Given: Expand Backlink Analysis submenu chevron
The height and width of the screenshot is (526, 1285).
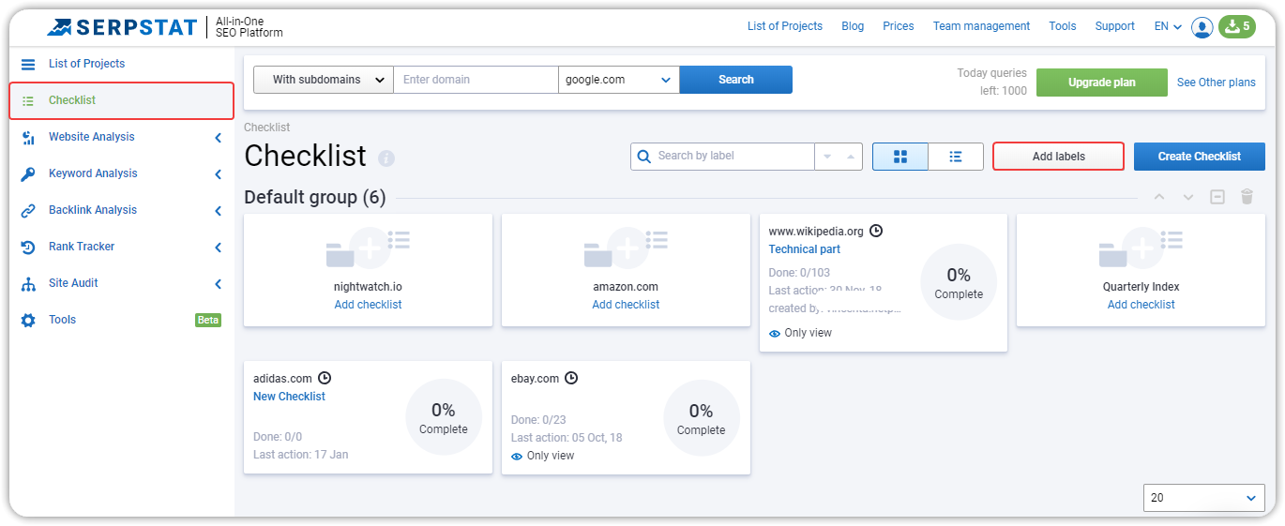Looking at the screenshot, I should (219, 211).
